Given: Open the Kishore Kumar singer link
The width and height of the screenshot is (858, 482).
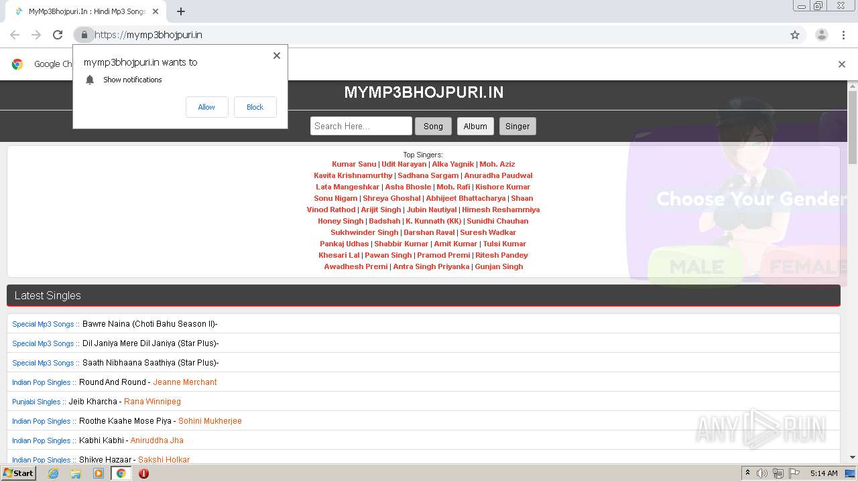Looking at the screenshot, I should [x=503, y=187].
